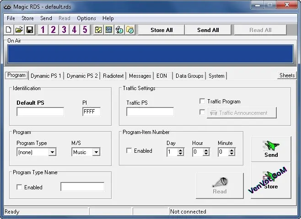Click the Magic RDS title bar icon
Image resolution: width=301 pixels, height=219 pixels.
pyautogui.click(x=7, y=7)
